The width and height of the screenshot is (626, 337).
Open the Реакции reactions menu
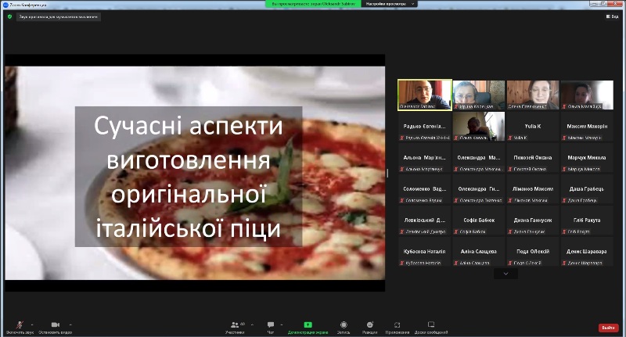[369, 326]
